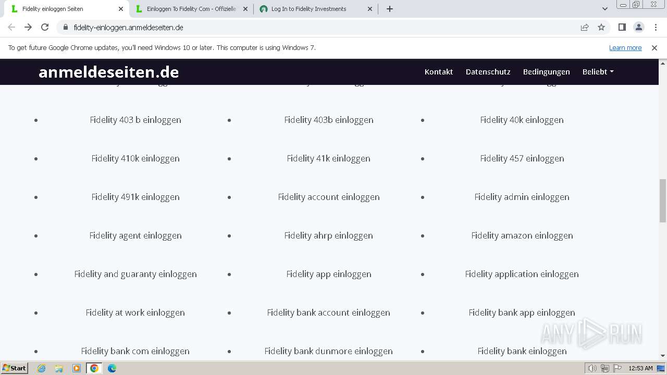The height and width of the screenshot is (375, 667).
Task: Open the Chrome three-dot menu
Action: tap(655, 27)
